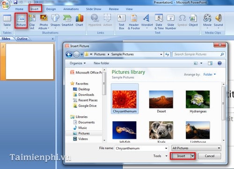Open the View ribbon tab
This screenshot has height=169, width=234.
point(129,9)
